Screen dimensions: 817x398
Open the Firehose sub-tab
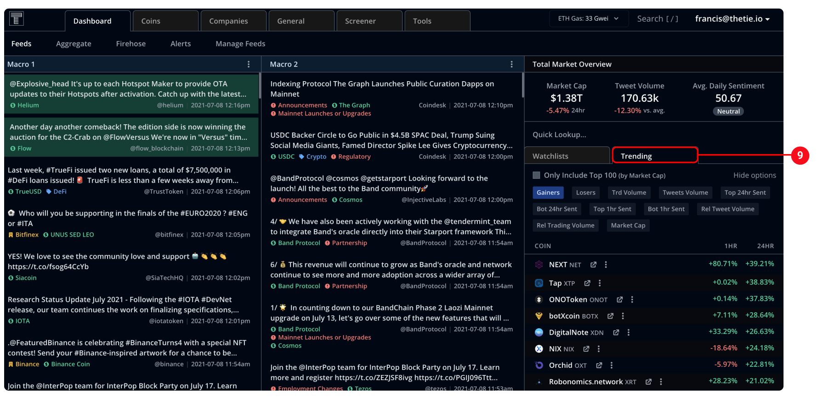point(130,44)
